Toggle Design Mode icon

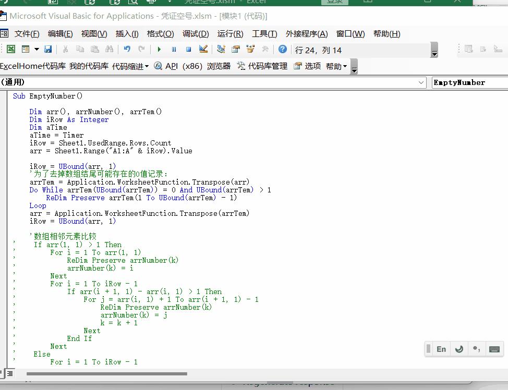click(203, 50)
